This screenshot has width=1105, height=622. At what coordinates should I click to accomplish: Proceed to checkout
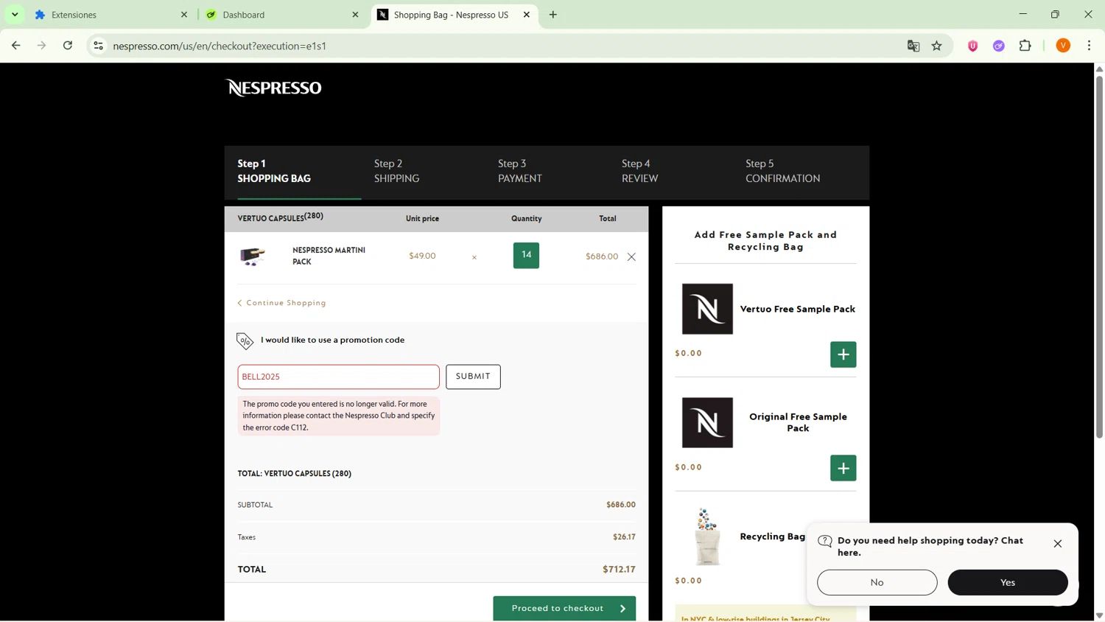(564, 609)
